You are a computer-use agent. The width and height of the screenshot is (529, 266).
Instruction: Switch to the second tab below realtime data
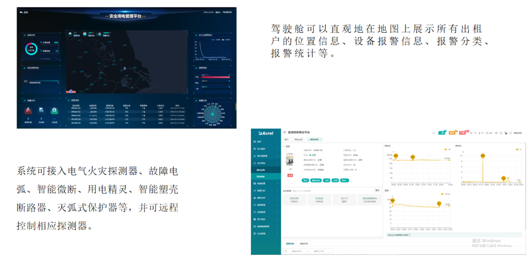tap(304, 243)
